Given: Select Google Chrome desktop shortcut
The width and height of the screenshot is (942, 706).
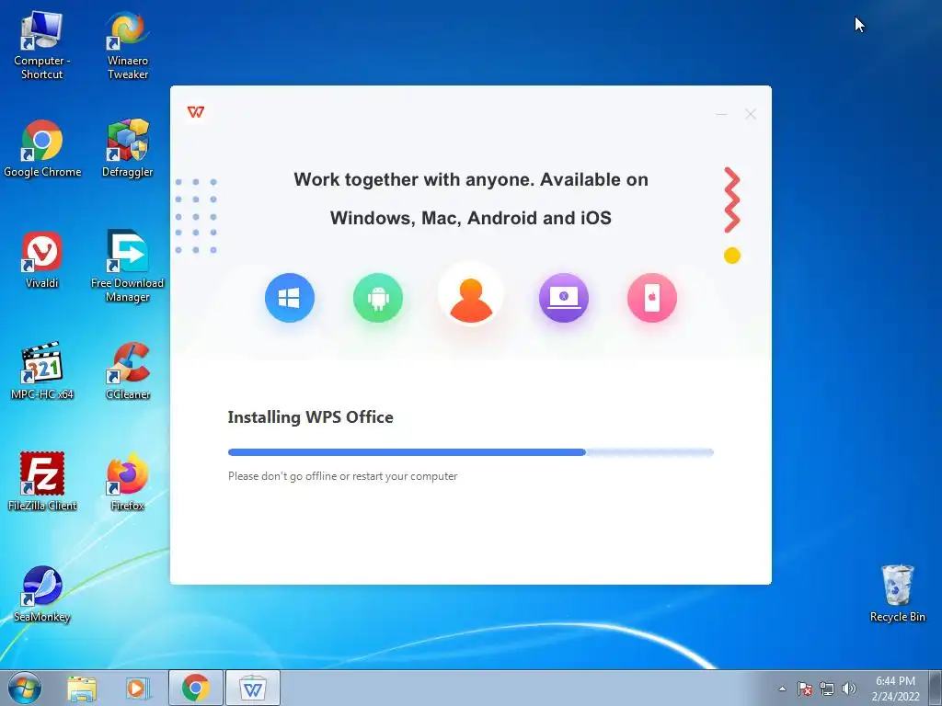Looking at the screenshot, I should tap(42, 148).
